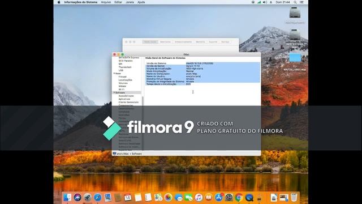The height and width of the screenshot is (204, 362).
Task: Collapse the Software section in sidebar
Action: pyautogui.click(x=114, y=92)
